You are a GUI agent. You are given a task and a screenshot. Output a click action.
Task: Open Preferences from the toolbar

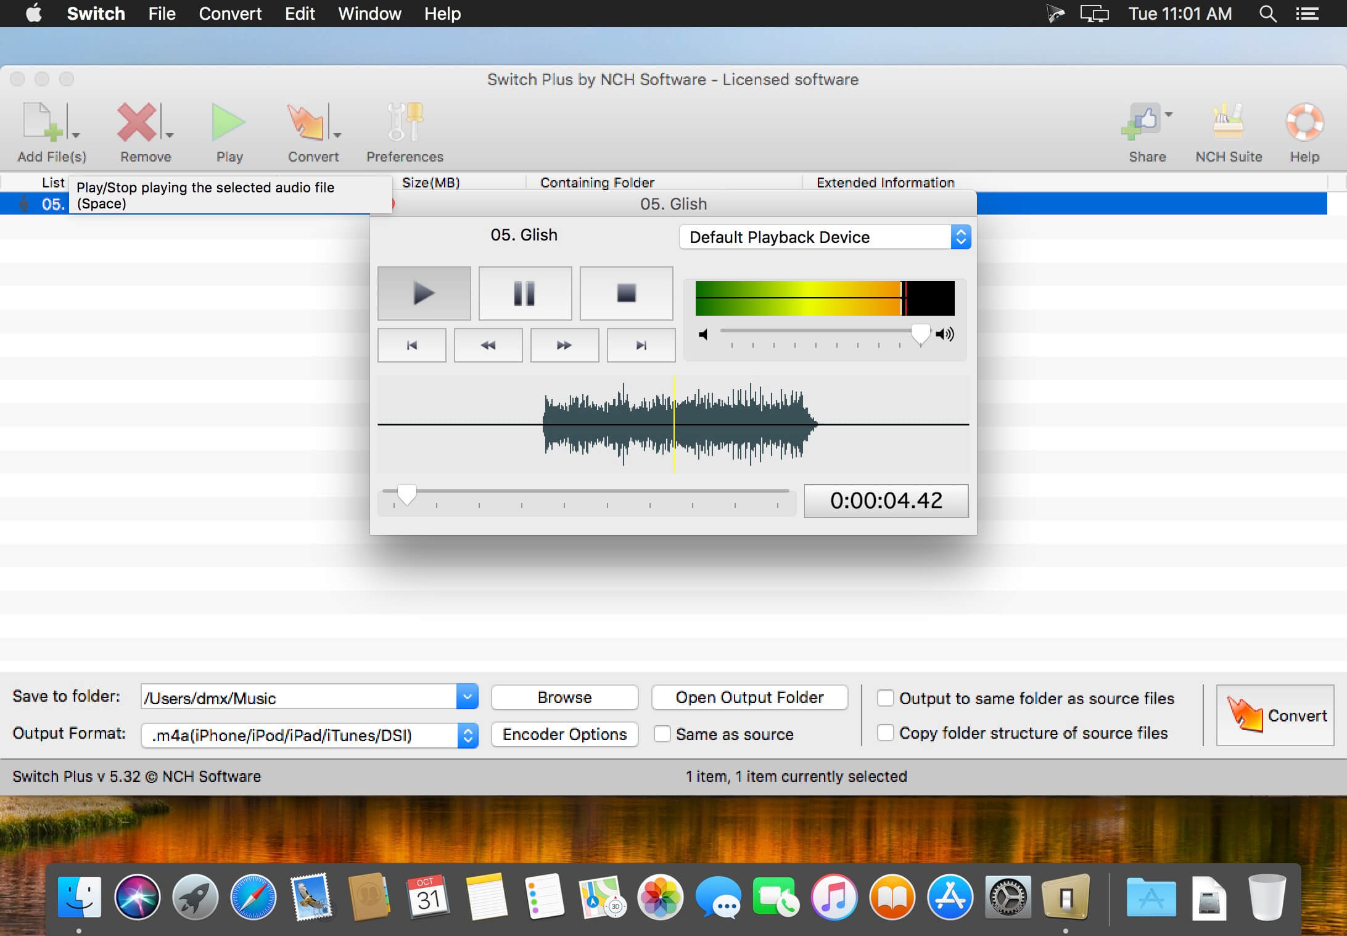[405, 122]
